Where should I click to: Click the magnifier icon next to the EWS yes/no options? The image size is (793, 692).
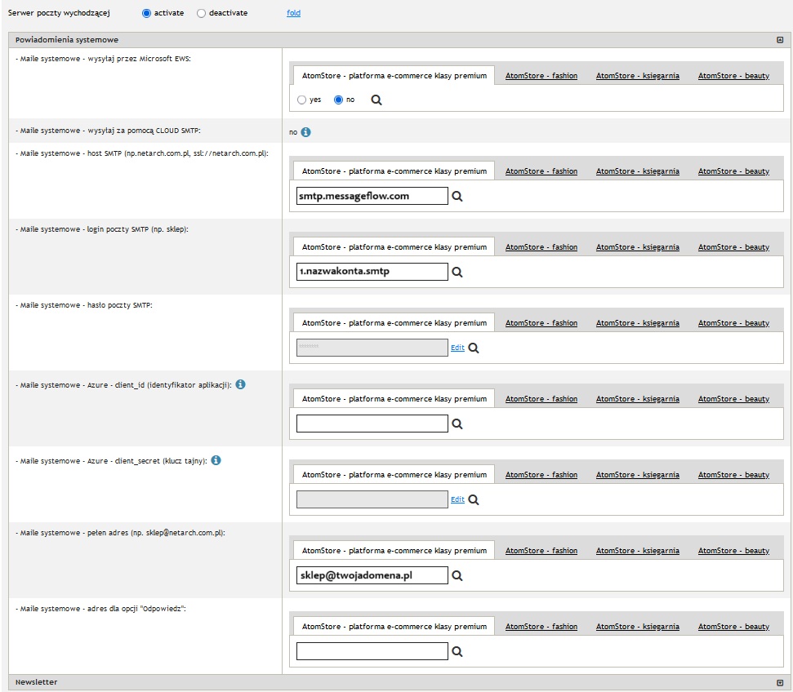click(376, 100)
